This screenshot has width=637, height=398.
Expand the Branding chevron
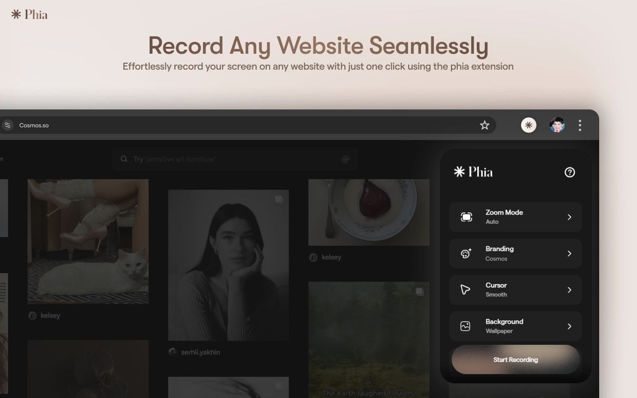[569, 254]
